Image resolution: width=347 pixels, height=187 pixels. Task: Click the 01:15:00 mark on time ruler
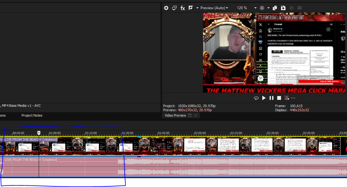click(91, 133)
